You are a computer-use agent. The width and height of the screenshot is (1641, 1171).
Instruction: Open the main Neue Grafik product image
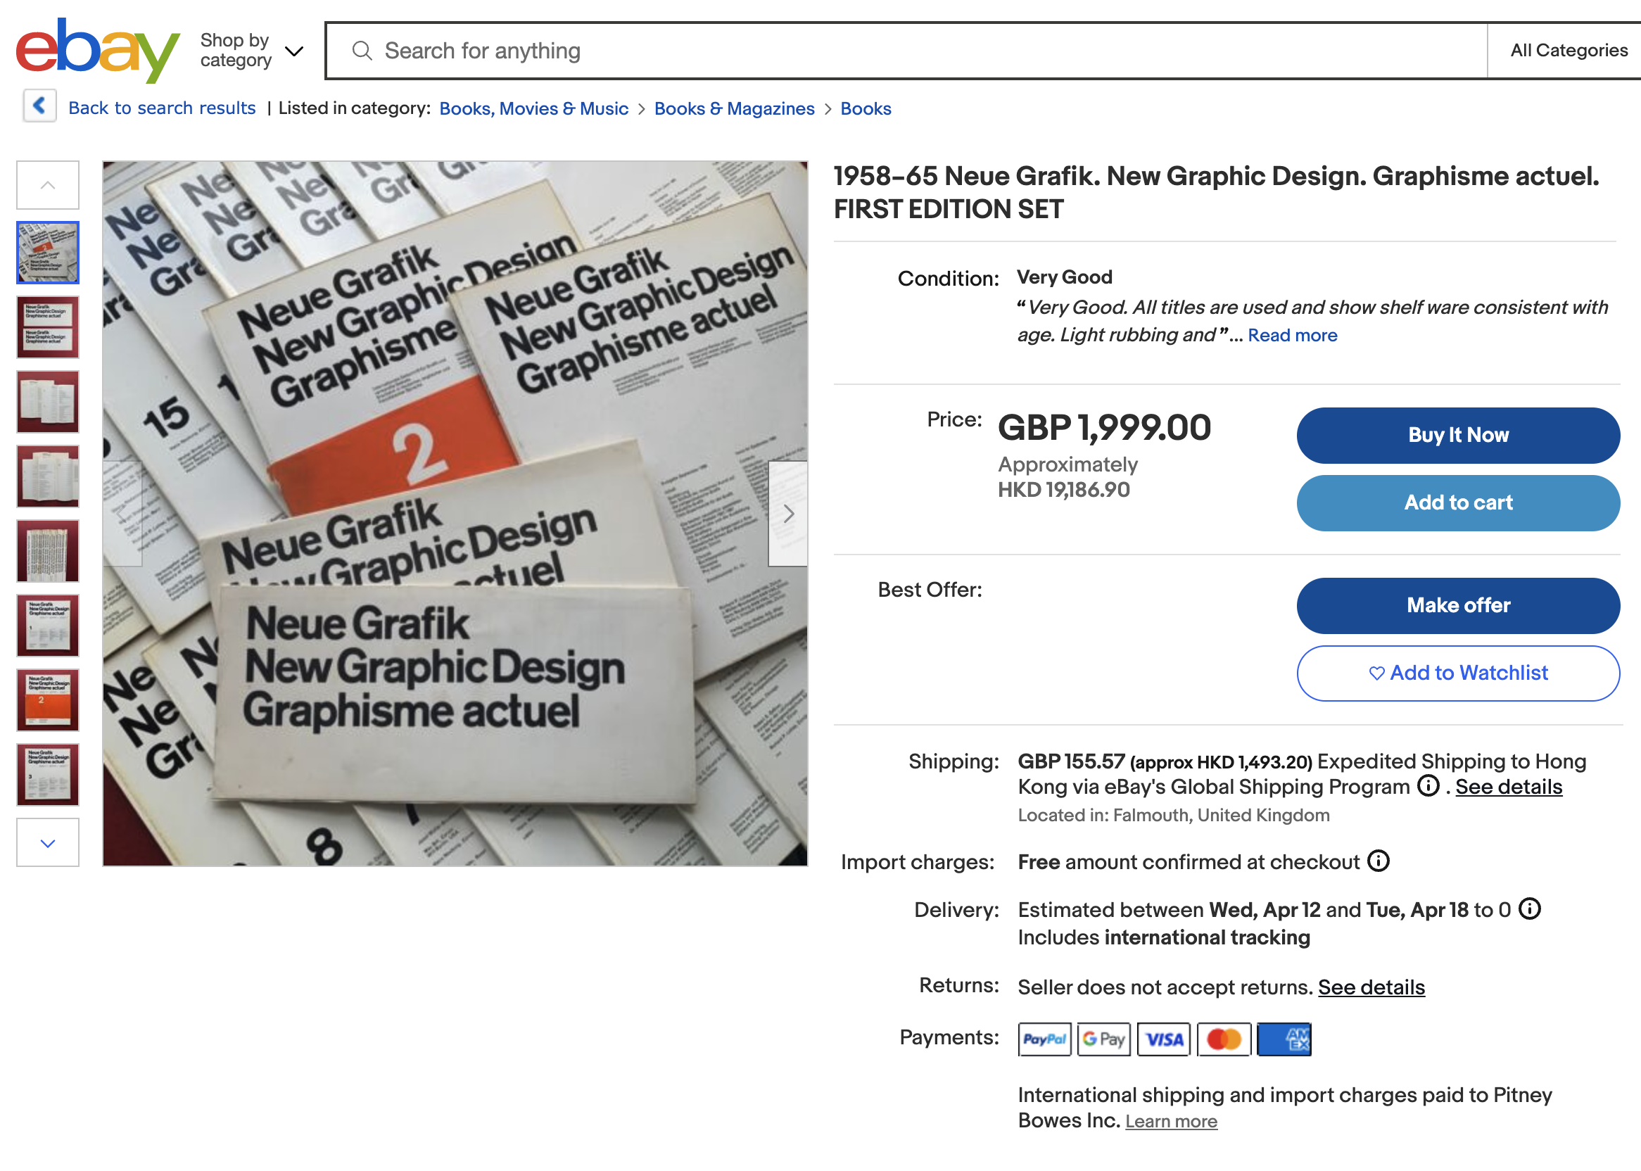(455, 514)
